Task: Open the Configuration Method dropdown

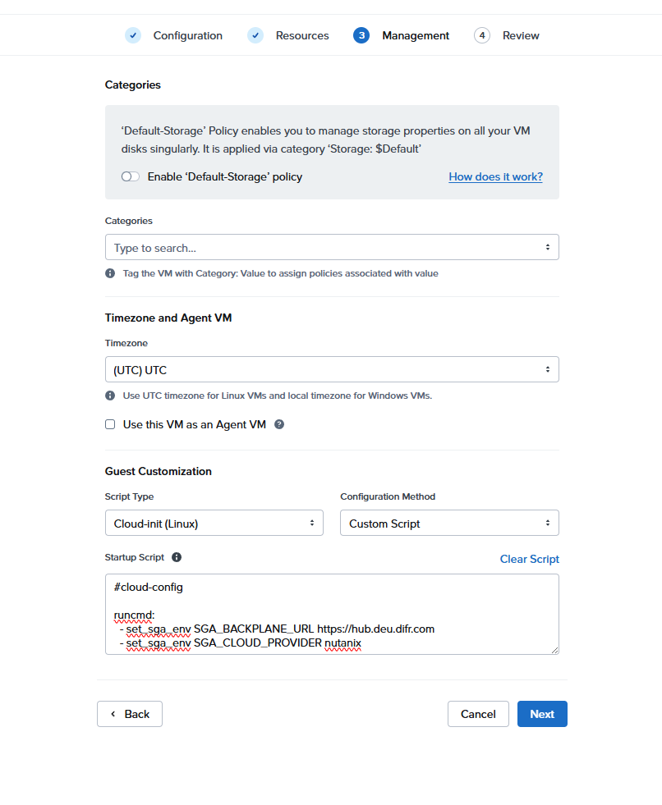Action: click(x=449, y=523)
